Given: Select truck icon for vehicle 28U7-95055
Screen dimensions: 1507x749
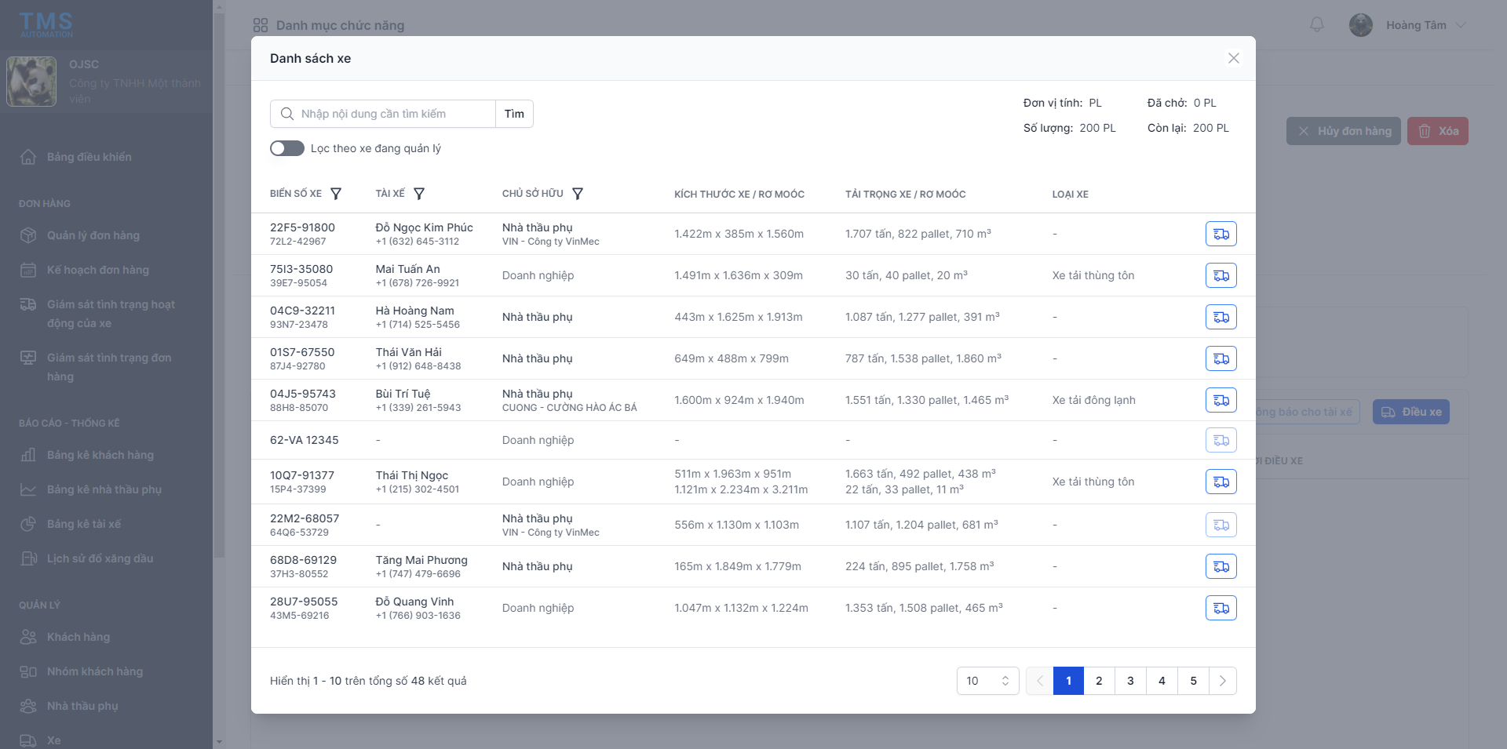Looking at the screenshot, I should [1221, 608].
